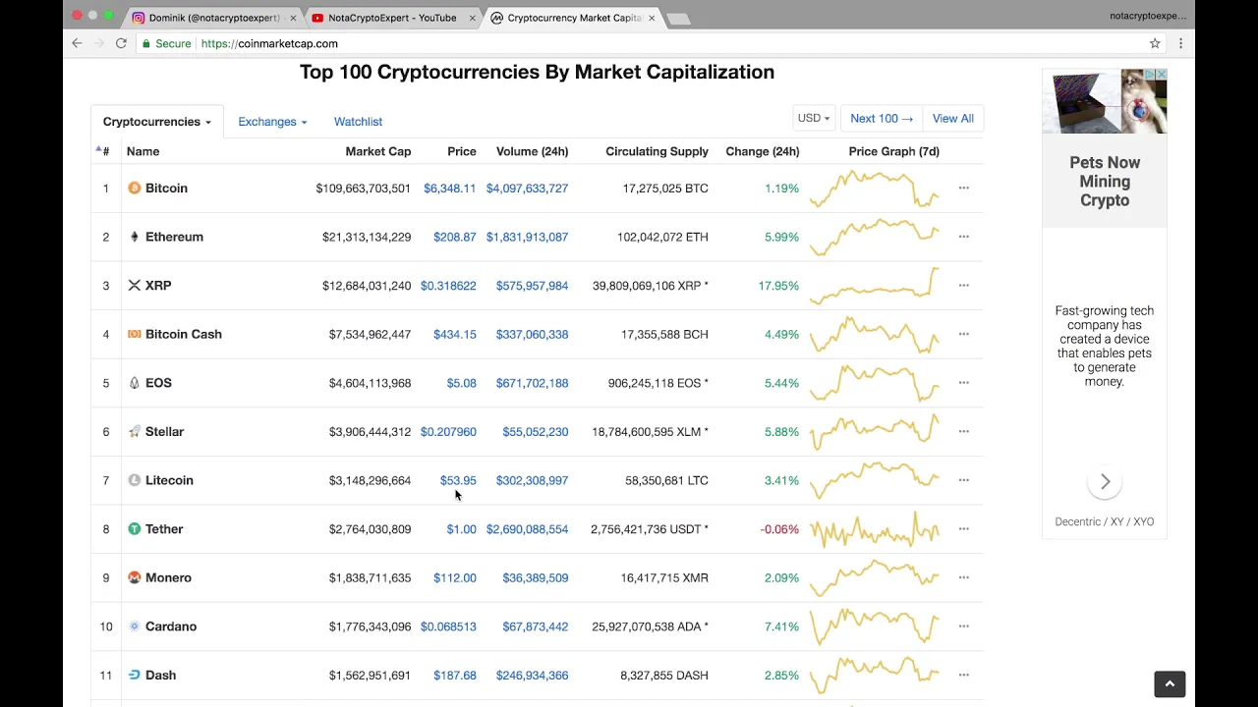Click Bitcoin price $6,348.11 link
The height and width of the screenshot is (707, 1258).
[450, 188]
